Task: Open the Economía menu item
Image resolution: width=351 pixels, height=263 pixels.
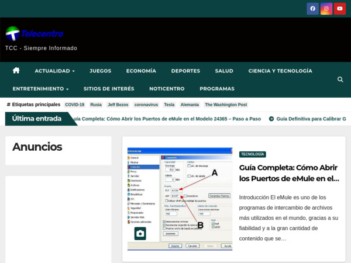Action: click(x=141, y=71)
